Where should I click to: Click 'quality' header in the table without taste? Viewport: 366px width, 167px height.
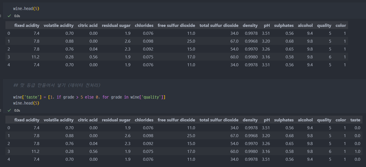click(324, 26)
